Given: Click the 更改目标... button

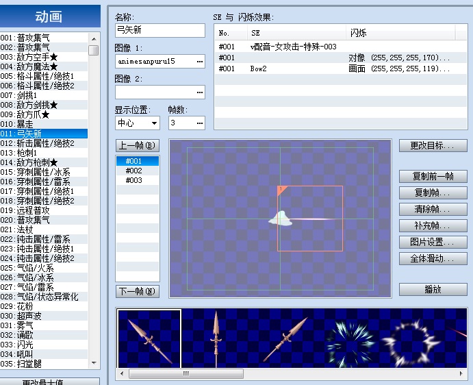Looking at the screenshot, I should tap(433, 145).
